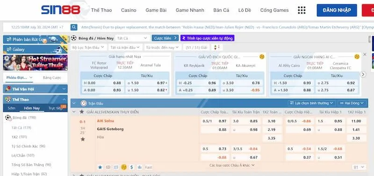The height and width of the screenshot is (176, 374).
Task: Click the Thế Vận Hội medal icon
Action: pos(8,89)
